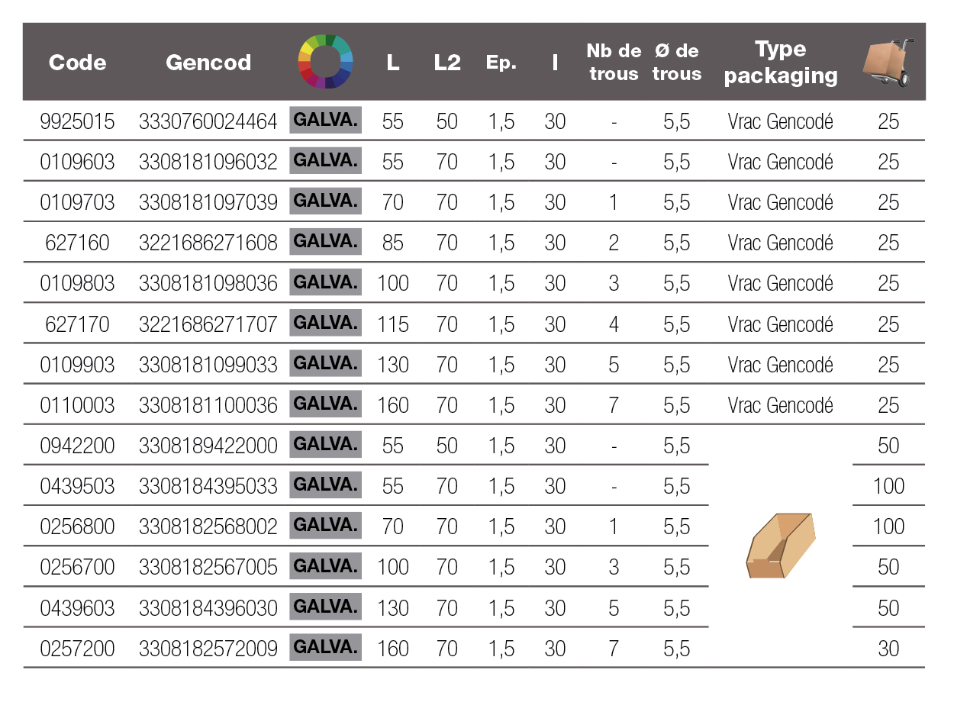
Task: Click the Ep. column header
Action: click(x=501, y=63)
